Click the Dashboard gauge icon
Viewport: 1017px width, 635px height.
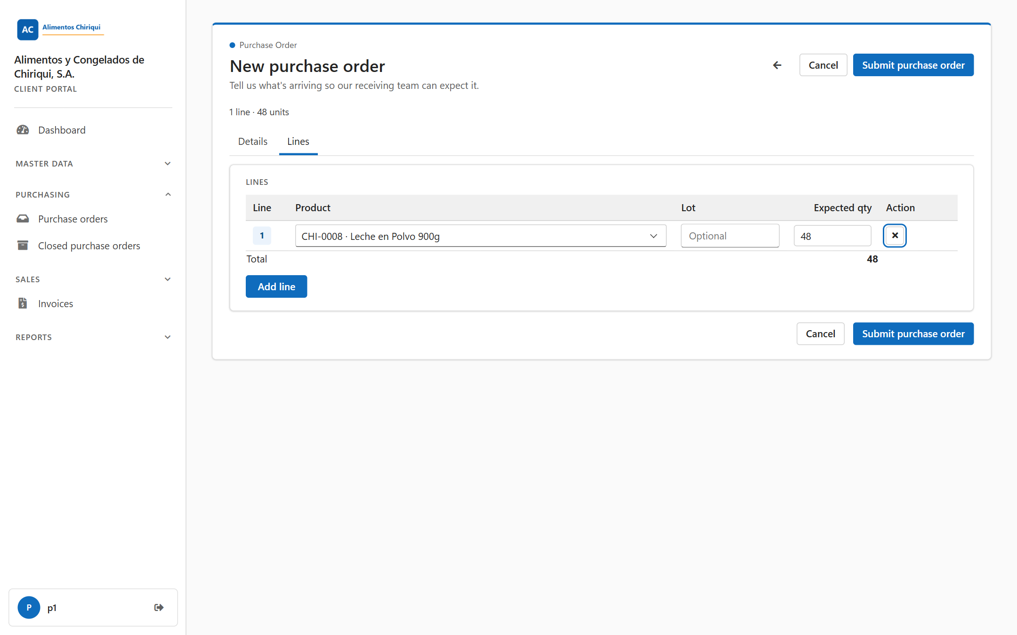(x=23, y=130)
